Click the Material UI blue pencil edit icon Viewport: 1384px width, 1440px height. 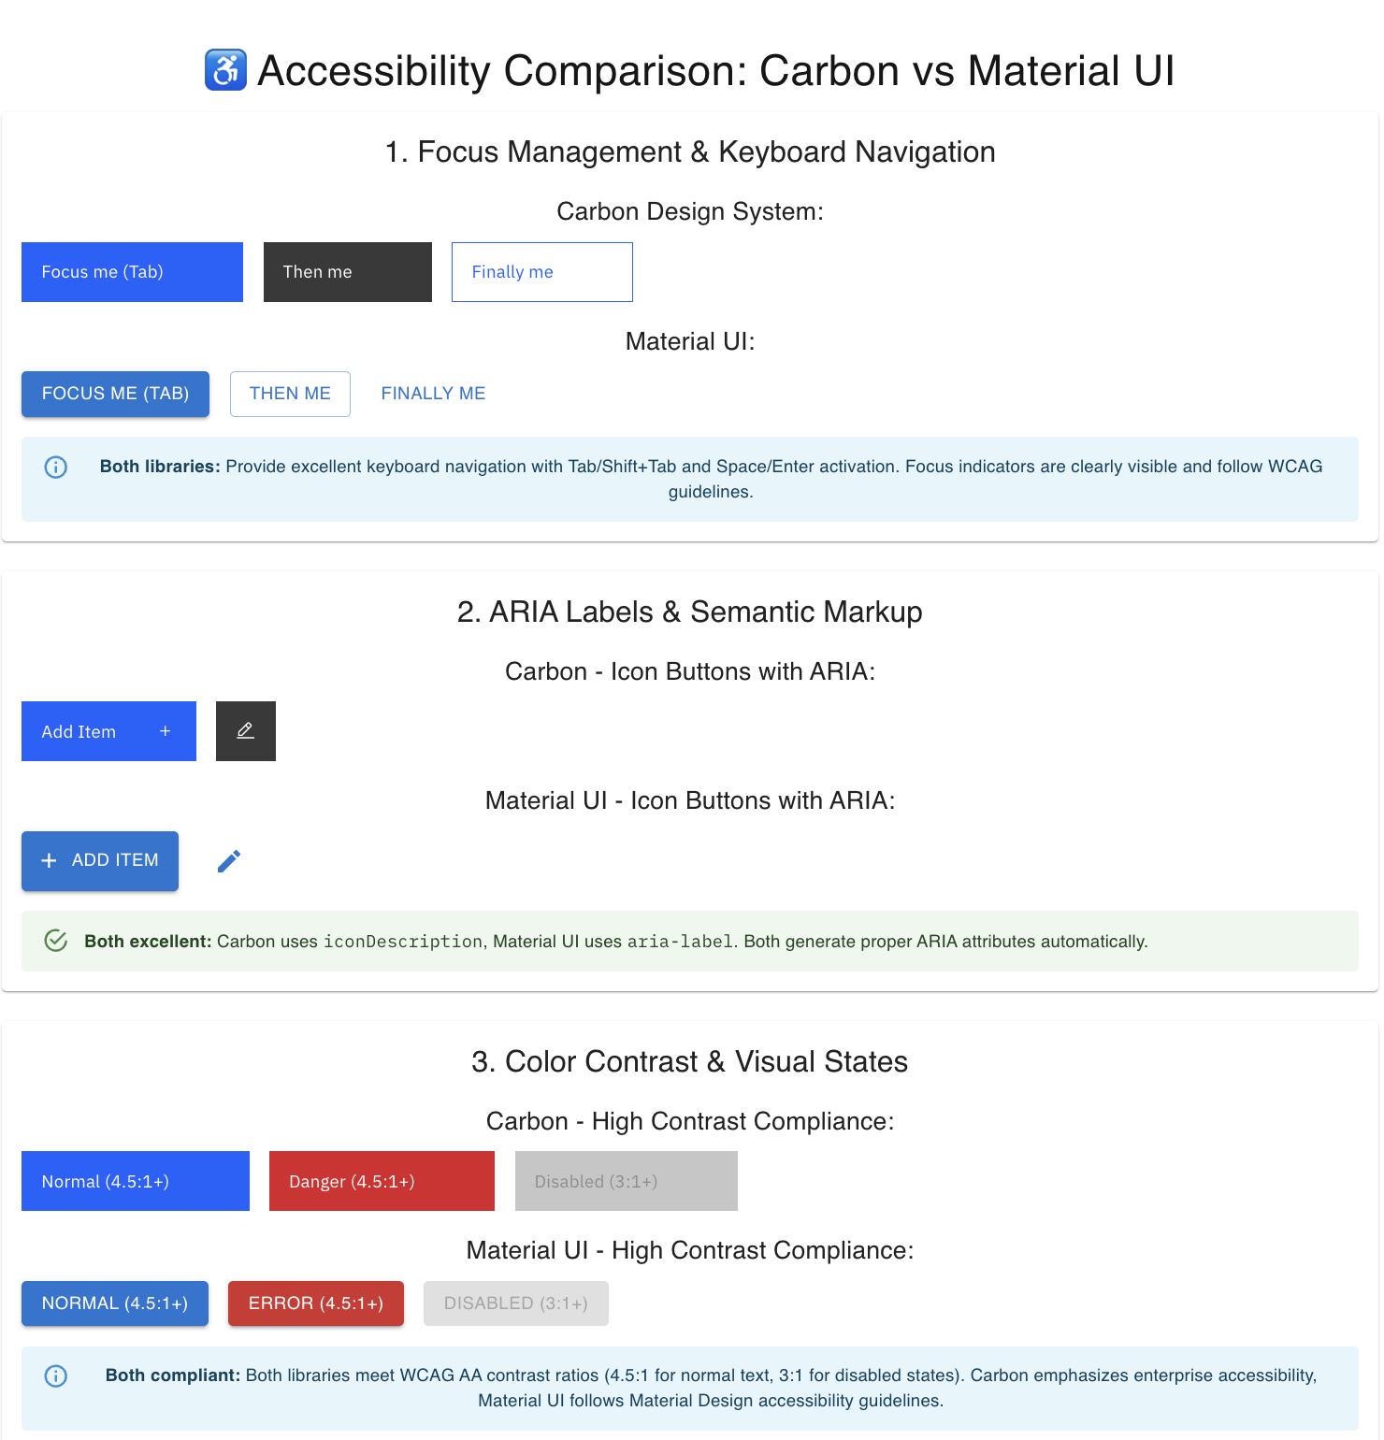pos(228,860)
